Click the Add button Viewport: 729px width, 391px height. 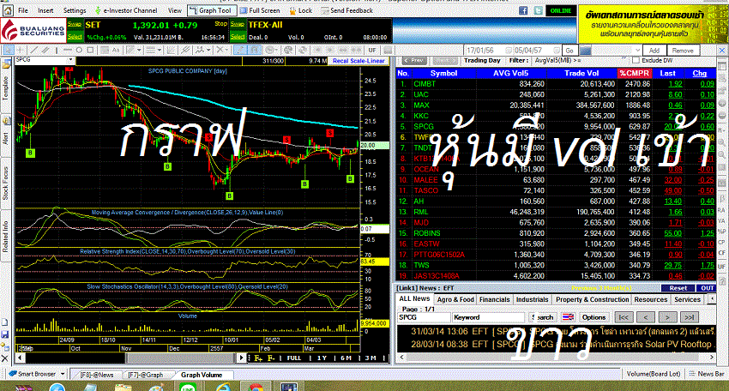coord(654,51)
